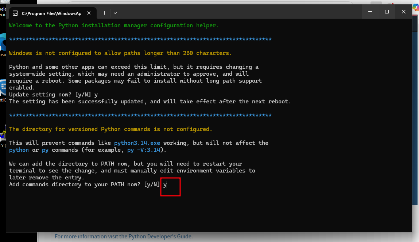
Task: Select the FortiClient desktop shortcut
Action: pyautogui.click(x=3, y=88)
